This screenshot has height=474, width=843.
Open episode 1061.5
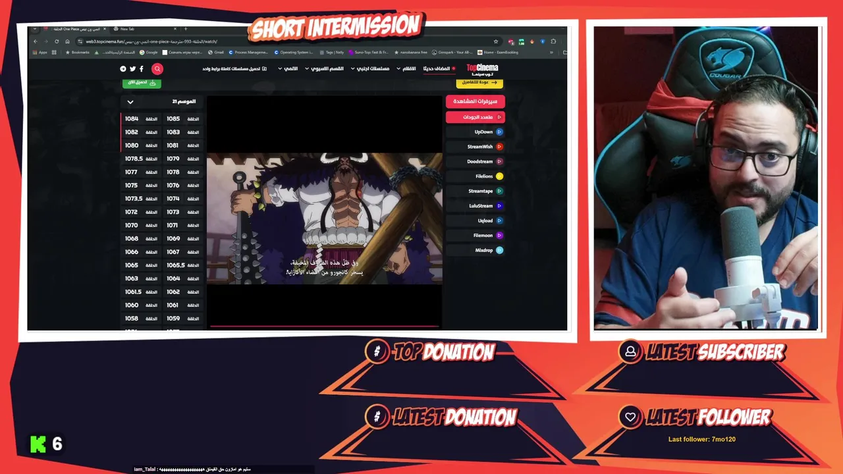141,292
